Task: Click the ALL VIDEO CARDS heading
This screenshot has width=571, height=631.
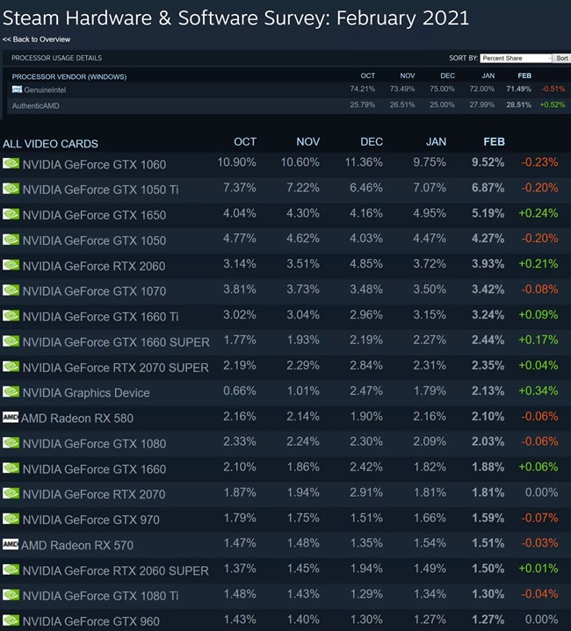Action: pos(50,144)
